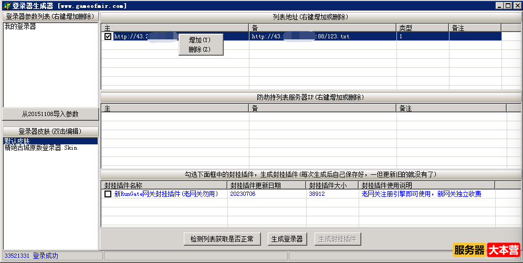Choose 增加(Y) from the context menu
This screenshot has width=523, height=263.
point(200,40)
